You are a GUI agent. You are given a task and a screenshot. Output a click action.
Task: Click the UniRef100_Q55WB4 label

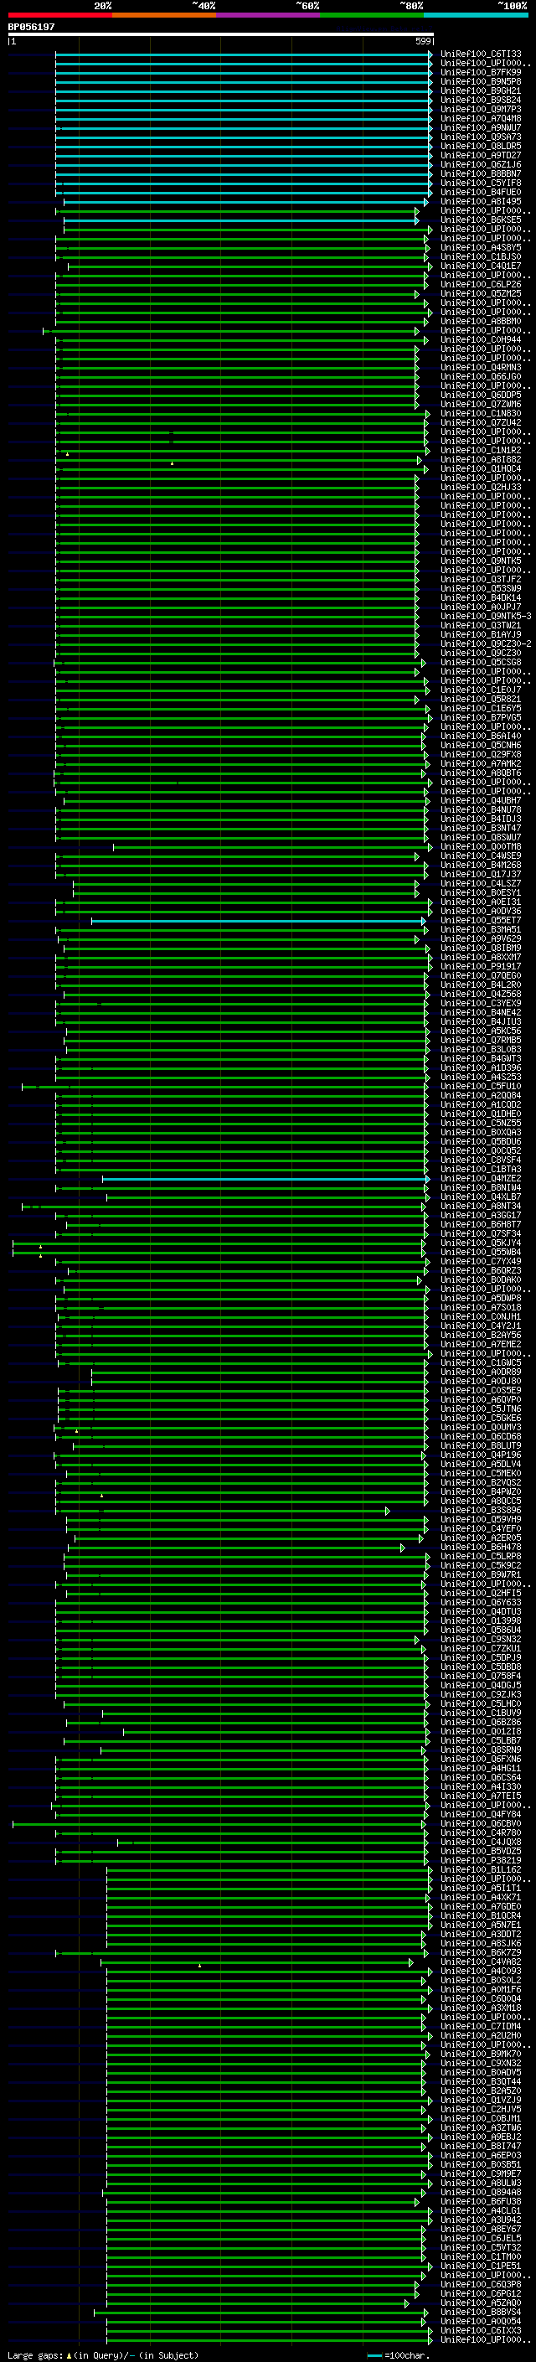(481, 1253)
